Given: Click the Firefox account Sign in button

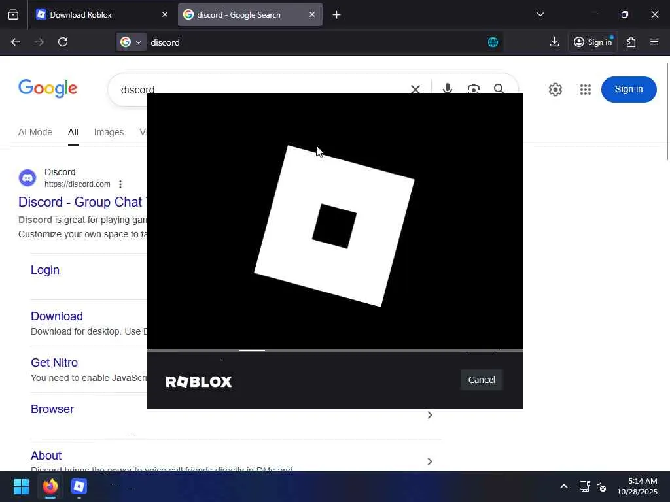Looking at the screenshot, I should 593,42.
